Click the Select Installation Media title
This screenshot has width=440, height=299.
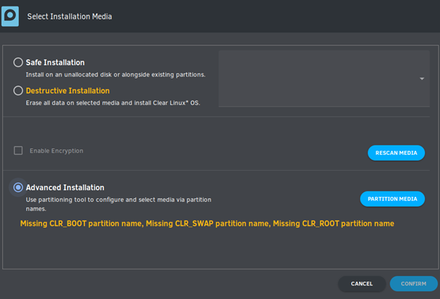(69, 17)
